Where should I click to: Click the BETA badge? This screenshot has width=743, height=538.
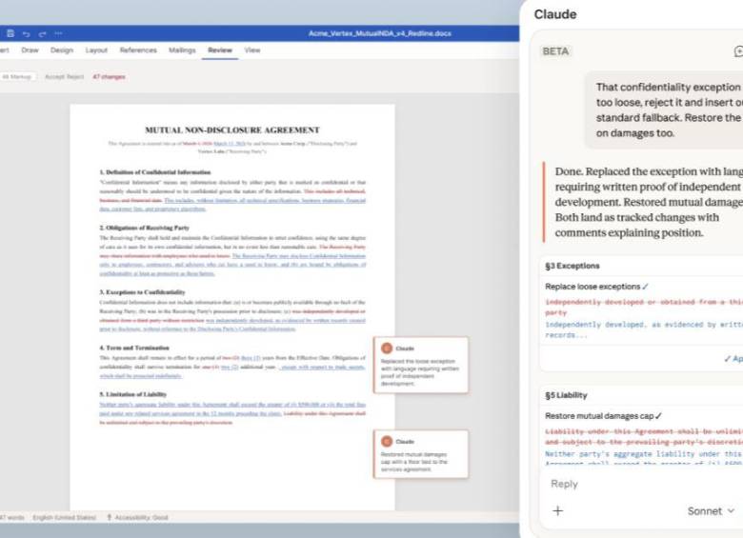pos(555,51)
